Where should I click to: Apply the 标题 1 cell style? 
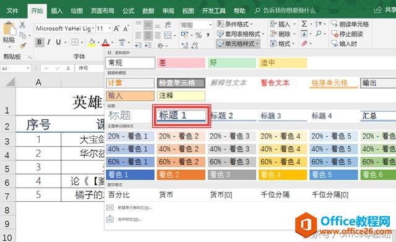[x=181, y=115]
